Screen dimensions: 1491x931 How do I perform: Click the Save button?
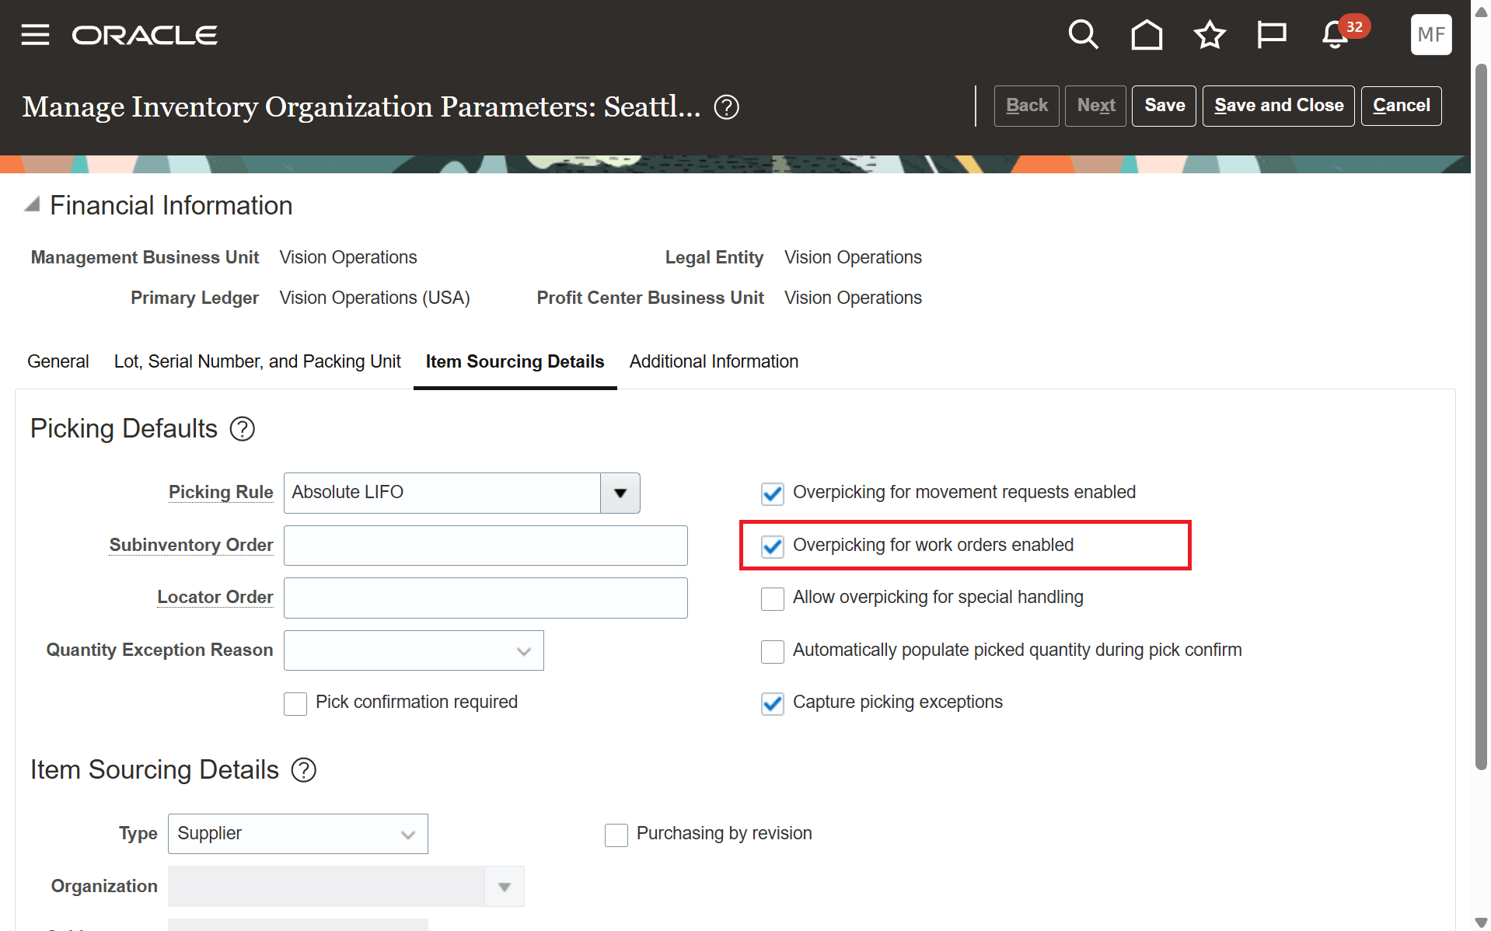click(1164, 106)
